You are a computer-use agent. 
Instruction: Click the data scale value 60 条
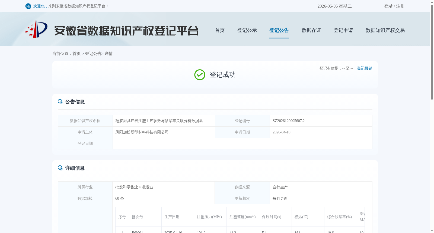pyautogui.click(x=120, y=199)
